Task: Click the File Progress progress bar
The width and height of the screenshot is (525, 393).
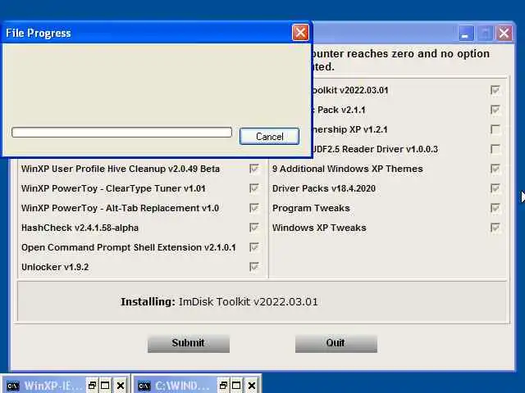Action: click(x=121, y=132)
